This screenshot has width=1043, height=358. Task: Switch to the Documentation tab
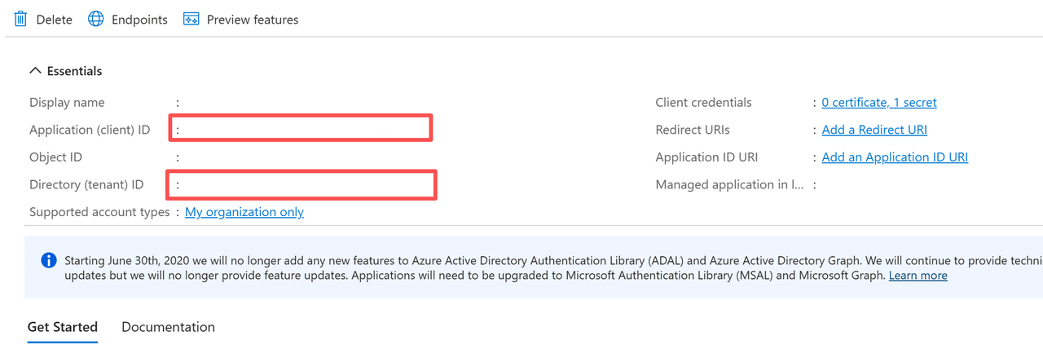[168, 327]
